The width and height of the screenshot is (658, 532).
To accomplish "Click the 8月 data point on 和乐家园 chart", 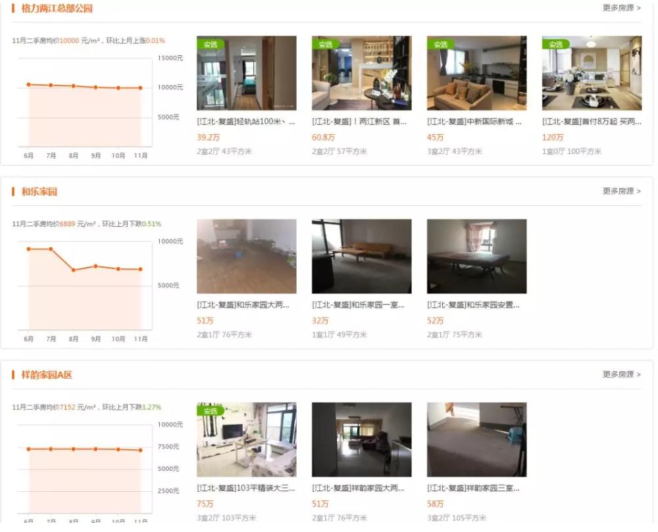I will pos(74,270).
